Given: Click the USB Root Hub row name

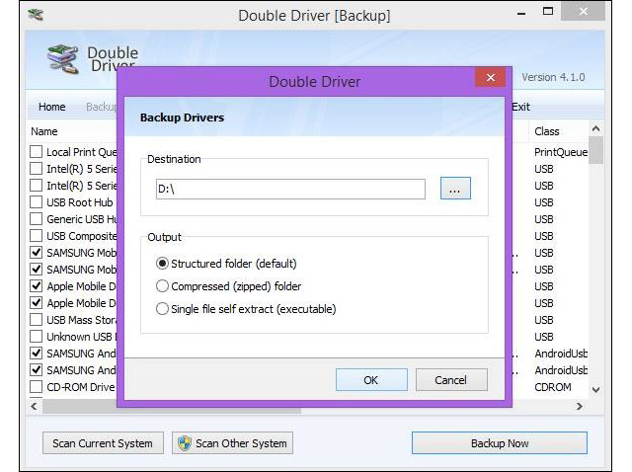Looking at the screenshot, I should click(80, 202).
